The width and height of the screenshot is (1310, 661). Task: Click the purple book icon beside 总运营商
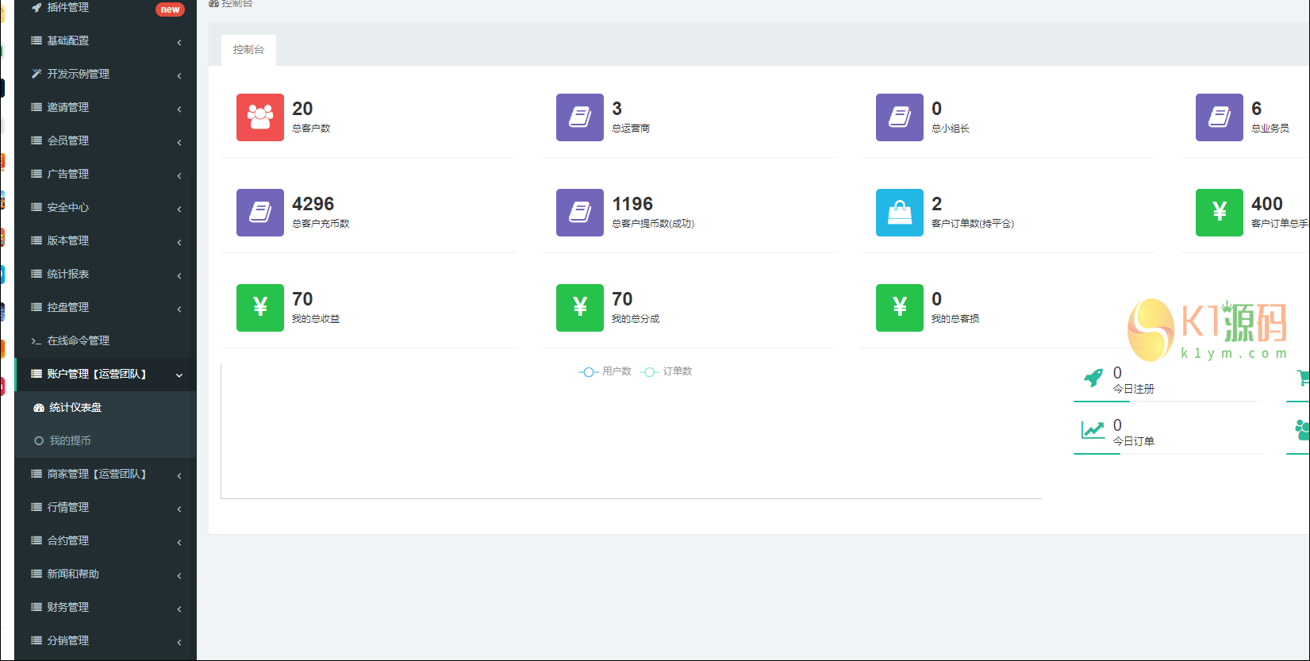point(580,117)
